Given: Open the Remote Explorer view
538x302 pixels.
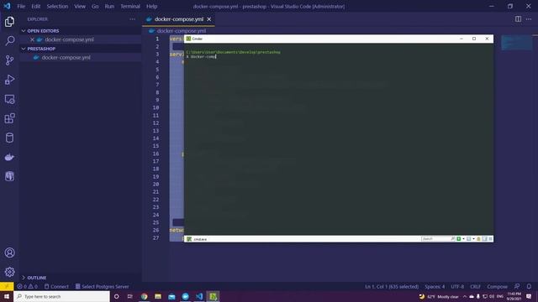Looking at the screenshot, I should [x=9, y=99].
